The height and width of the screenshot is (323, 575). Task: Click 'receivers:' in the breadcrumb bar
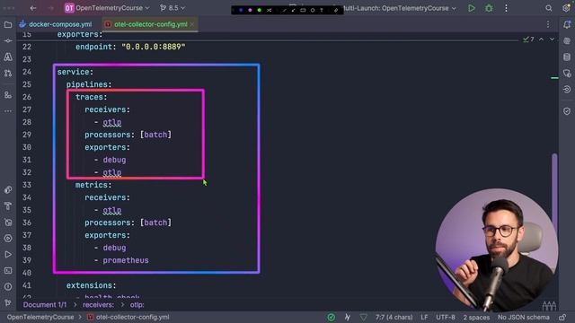98,305
